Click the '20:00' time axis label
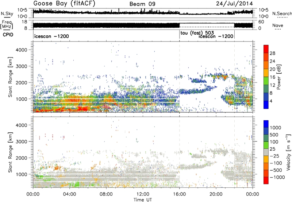This screenshot has height=202, width=292. coord(216,194)
